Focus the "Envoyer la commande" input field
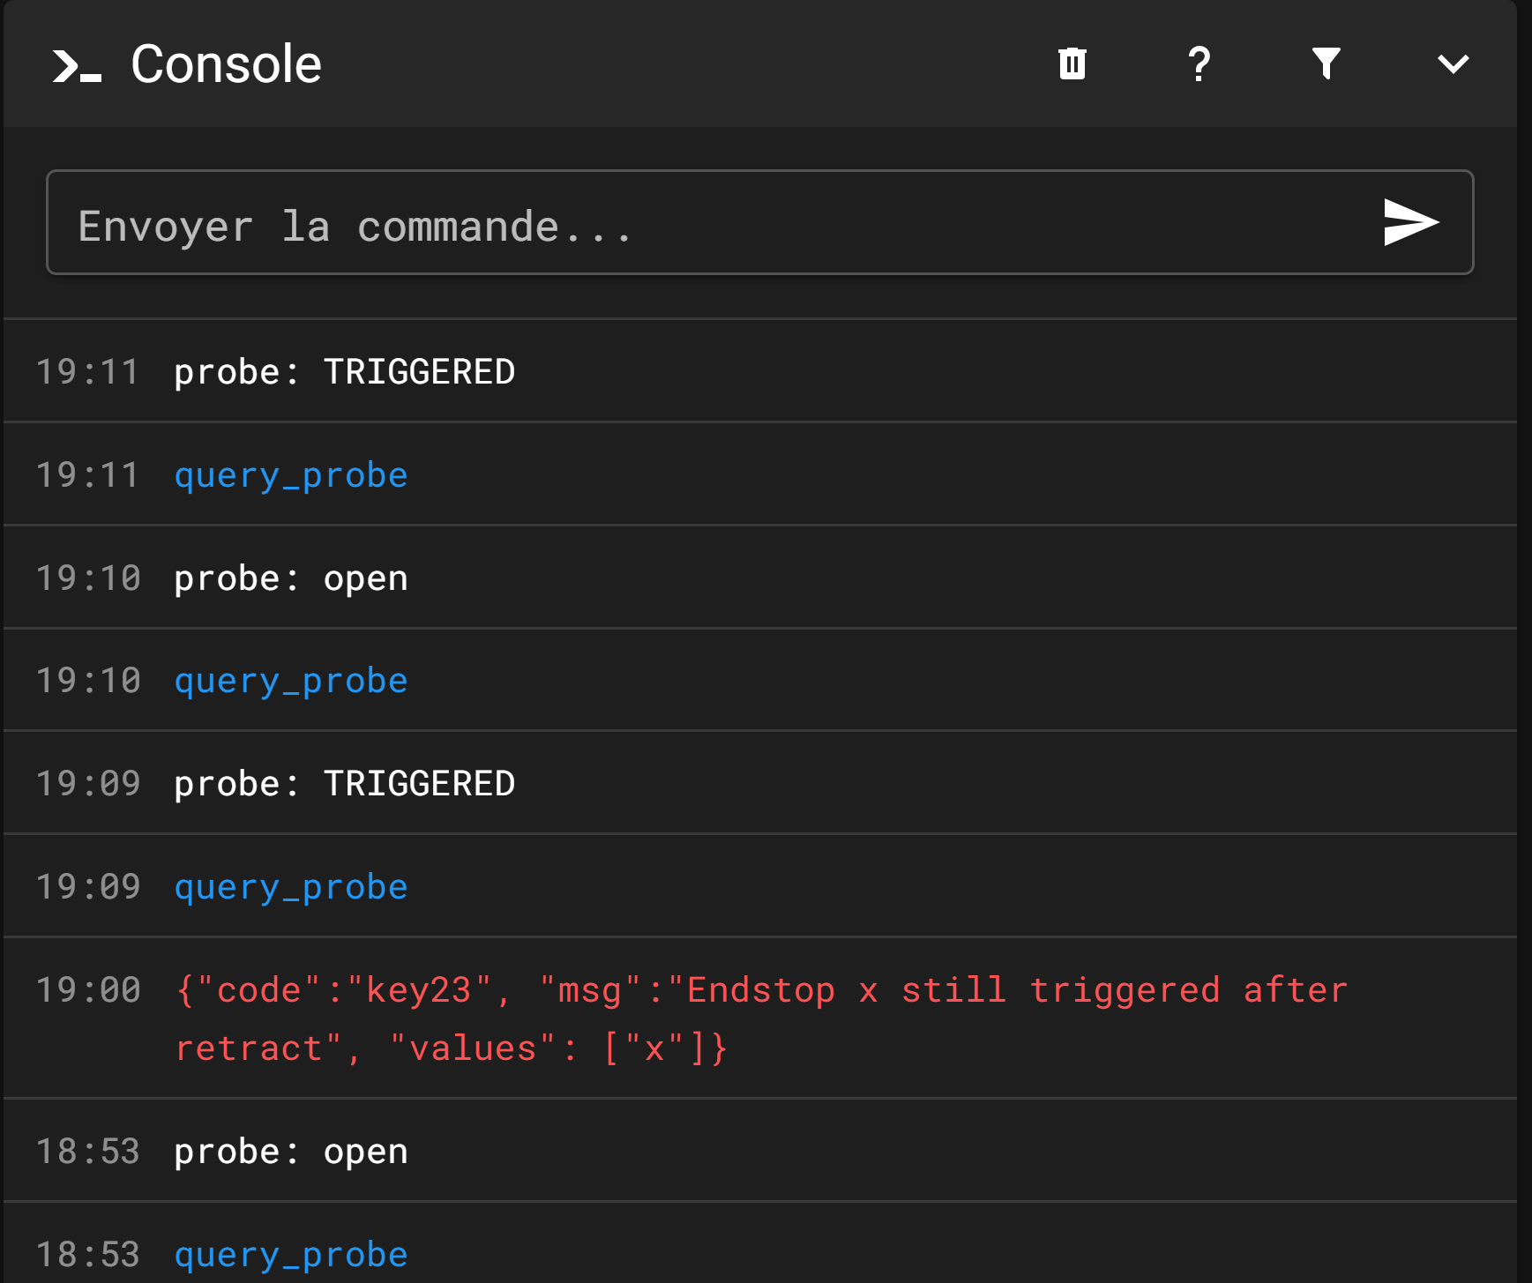Screen dimensions: 1532x1283 pos(706,225)
